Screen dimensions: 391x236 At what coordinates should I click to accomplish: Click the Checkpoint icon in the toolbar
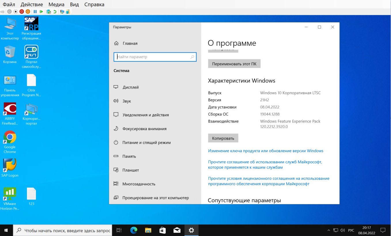click(49, 12)
